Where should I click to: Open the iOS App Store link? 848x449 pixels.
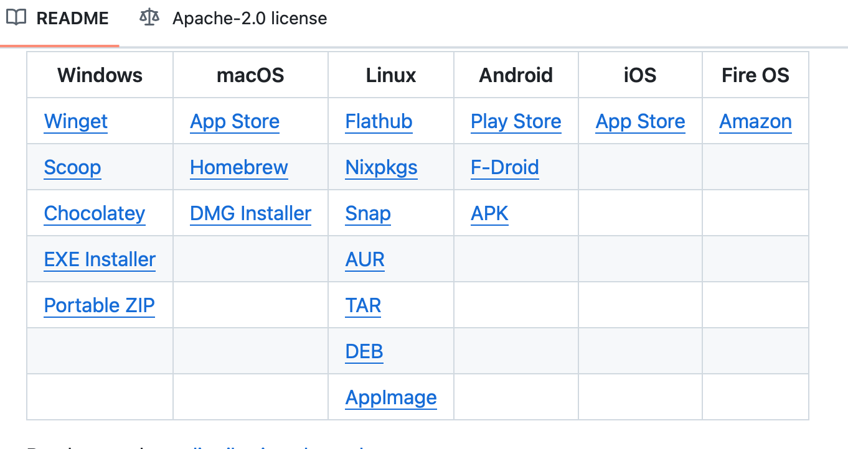(x=640, y=121)
